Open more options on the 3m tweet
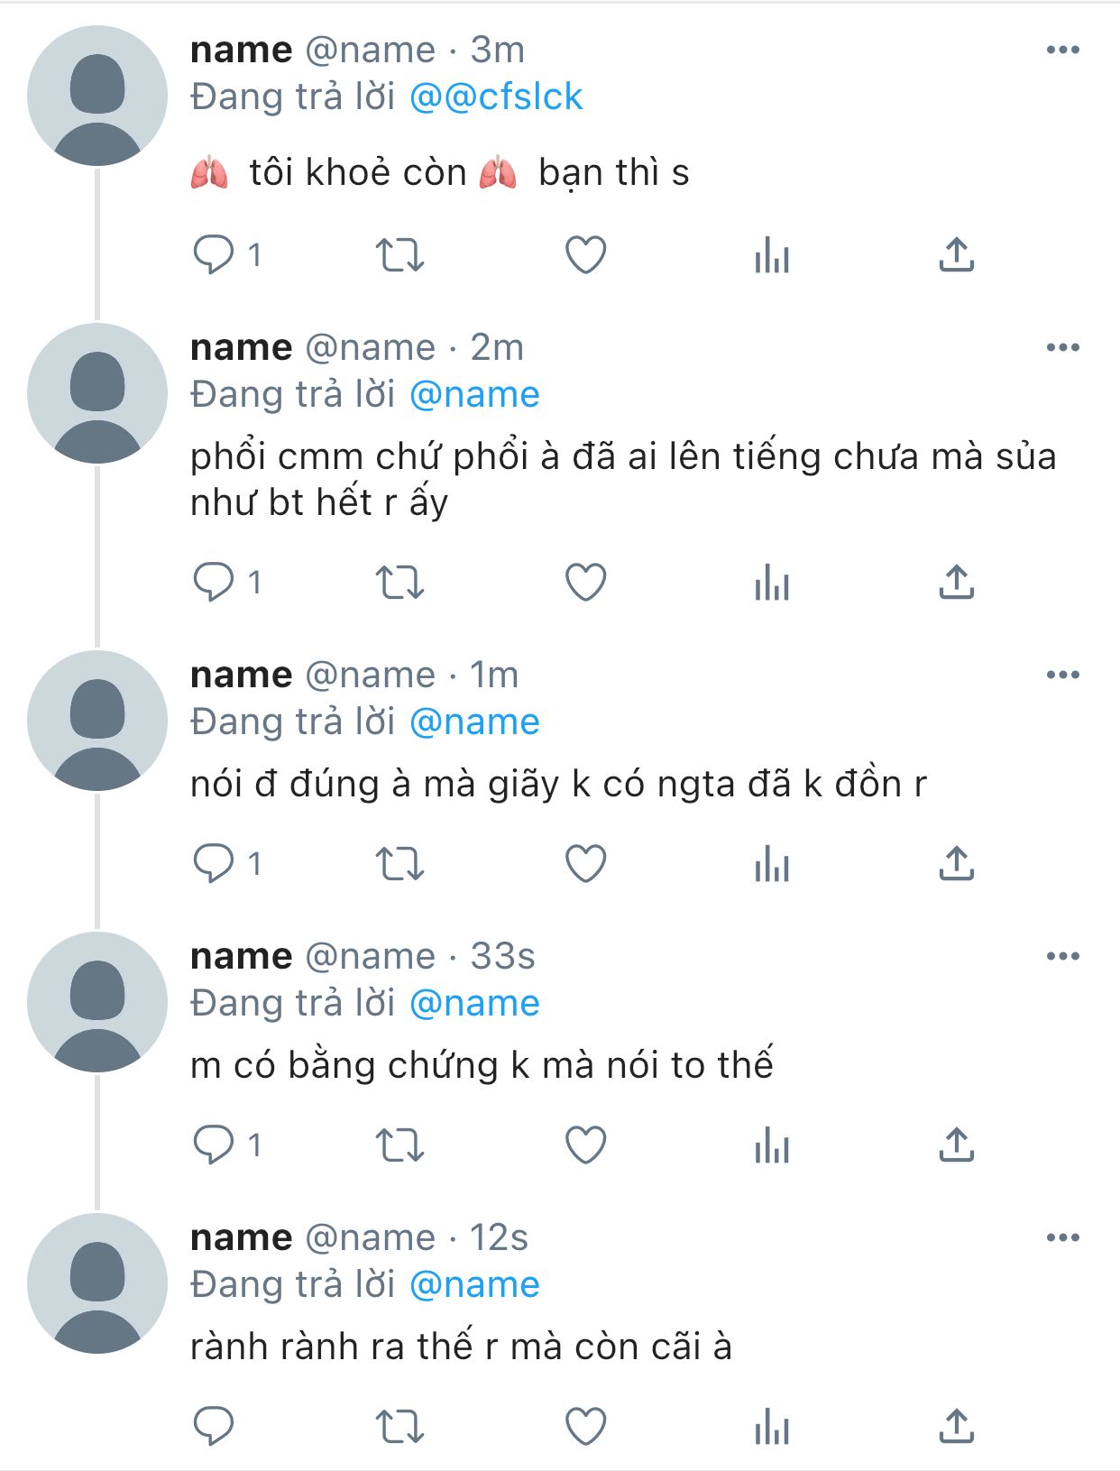 pyautogui.click(x=1062, y=51)
